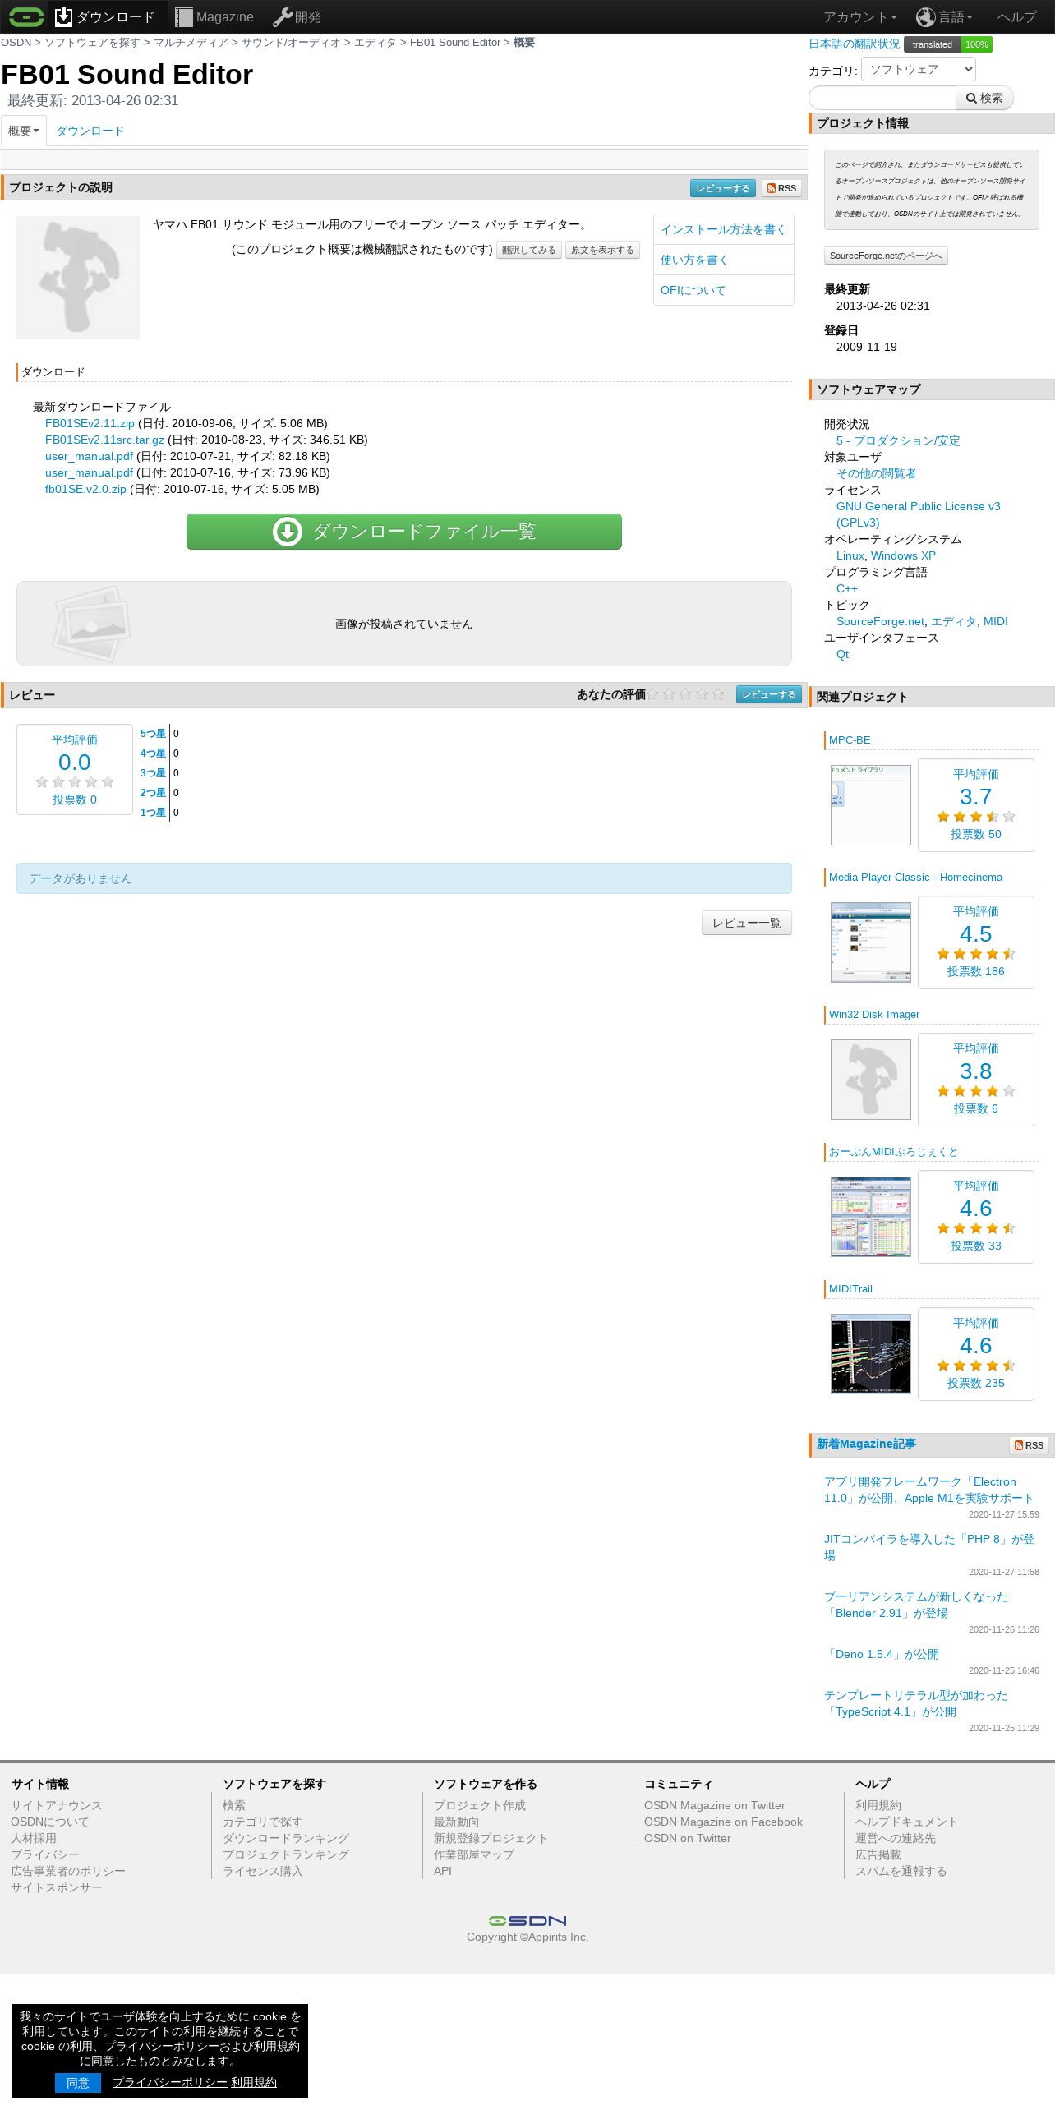The width and height of the screenshot is (1055, 2110).
Task: Switch to the ダウンロード tab
Action: pos(90,131)
